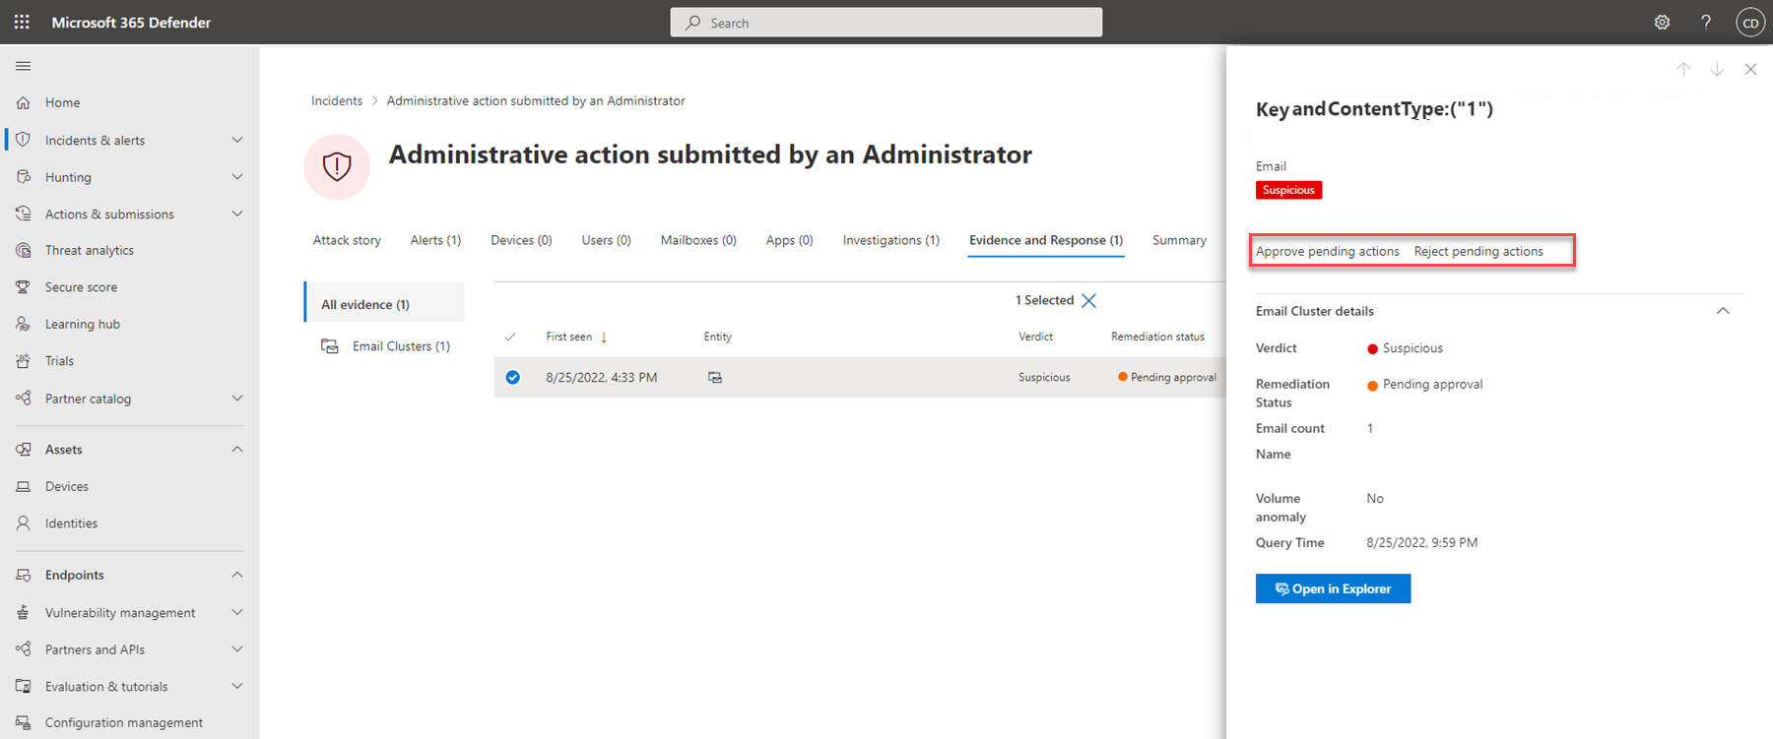Image resolution: width=1773 pixels, height=739 pixels.
Task: Click the Actions & submissions icon
Action: [x=24, y=214]
